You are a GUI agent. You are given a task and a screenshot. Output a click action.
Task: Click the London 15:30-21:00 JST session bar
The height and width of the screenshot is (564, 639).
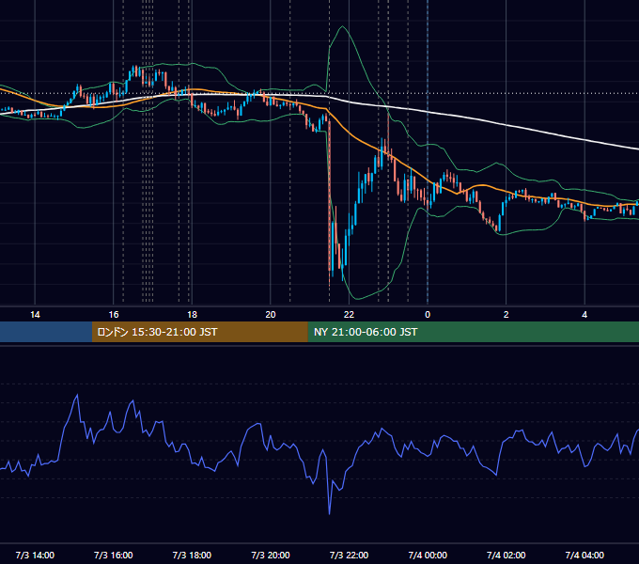click(199, 332)
